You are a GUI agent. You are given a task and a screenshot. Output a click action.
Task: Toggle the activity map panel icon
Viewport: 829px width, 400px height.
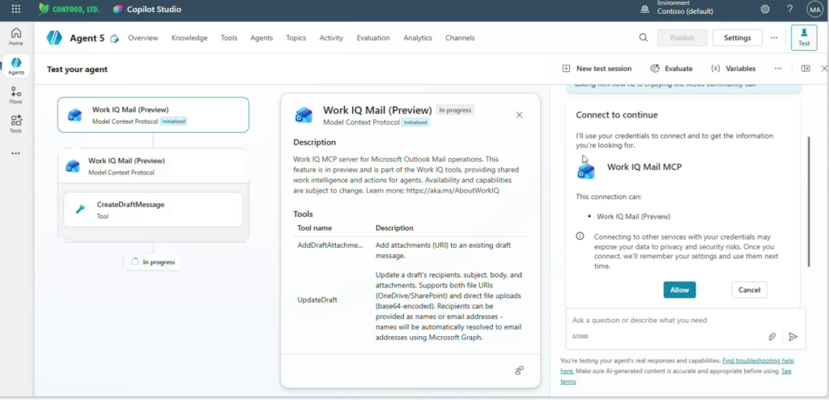806,69
